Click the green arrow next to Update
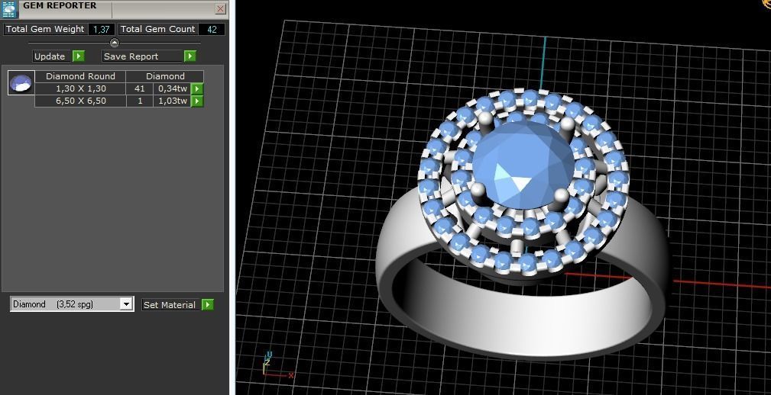 pos(78,56)
